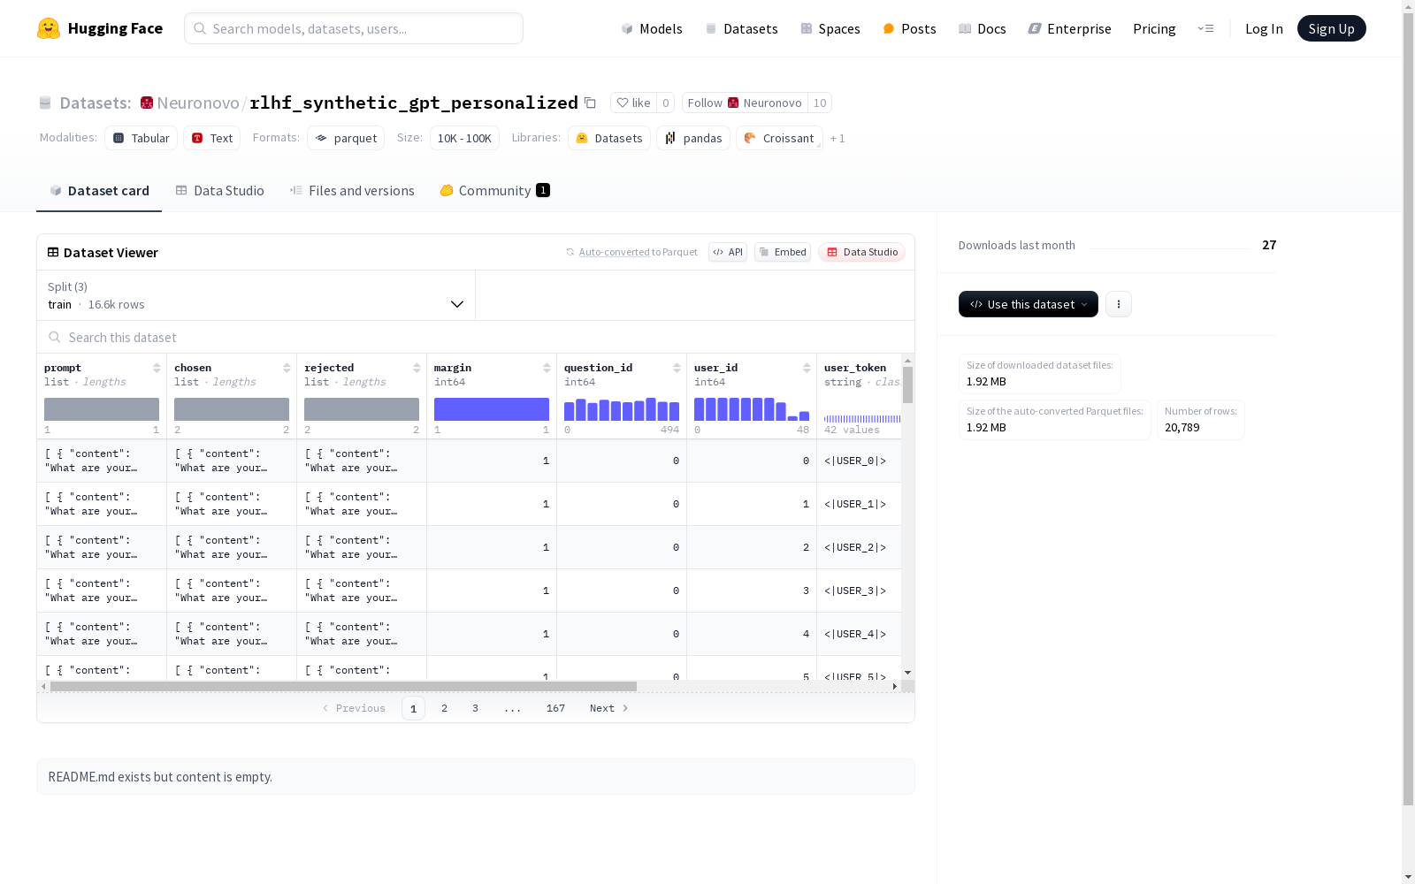Image resolution: width=1415 pixels, height=884 pixels.
Task: Open Docs in the navigation
Action: coord(983,28)
